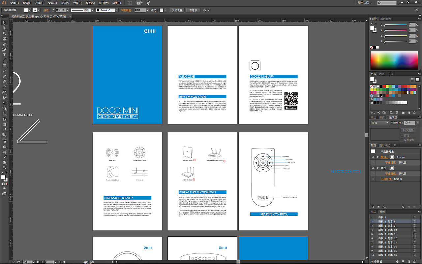Click the GPU rocket icon in the menu bar

(x=148, y=3)
